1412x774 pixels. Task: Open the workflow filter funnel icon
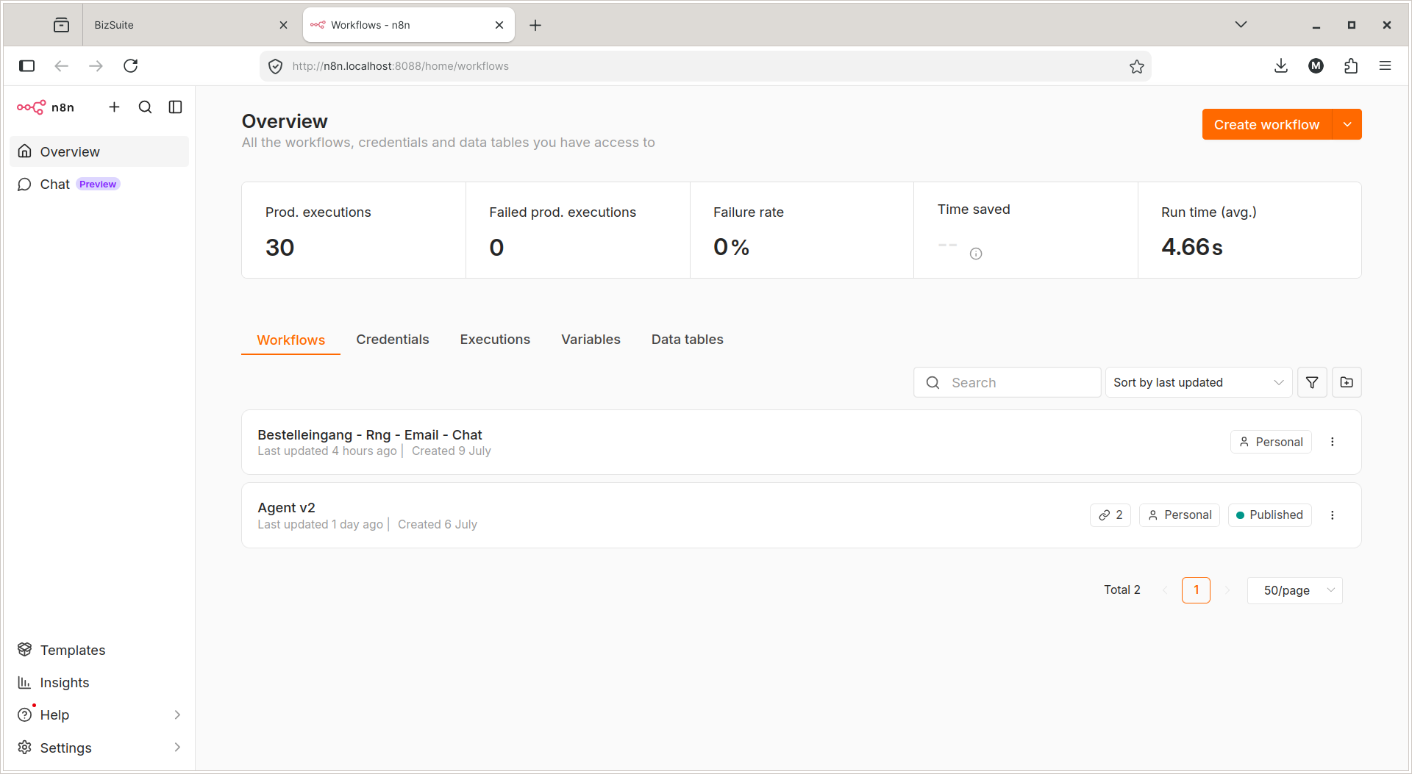[1312, 382]
